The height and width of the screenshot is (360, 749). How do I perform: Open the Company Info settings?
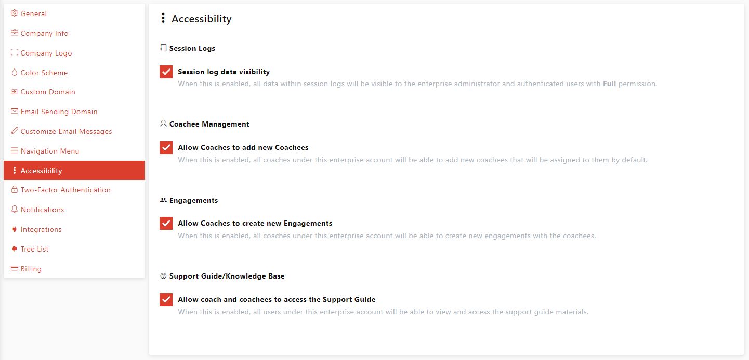tap(44, 33)
